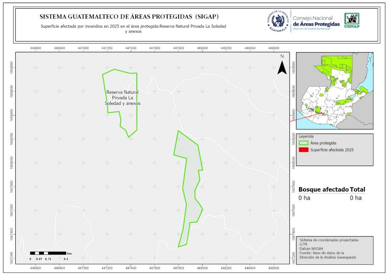This screenshot has width=389, height=275.
Task: Click the kilometer scale bar
Action: (x=49, y=252)
